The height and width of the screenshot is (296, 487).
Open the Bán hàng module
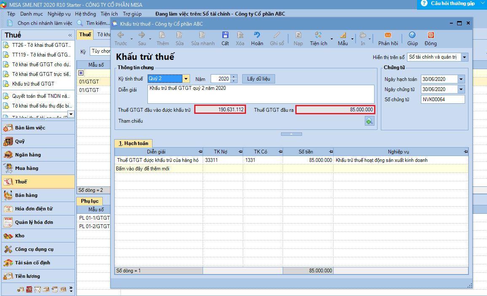click(x=38, y=195)
